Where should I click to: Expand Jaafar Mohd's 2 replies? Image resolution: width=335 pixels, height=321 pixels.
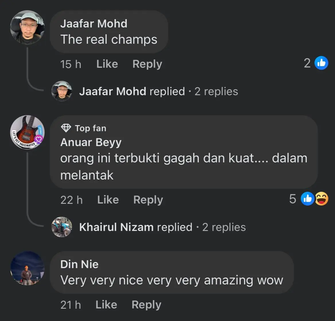pos(216,91)
